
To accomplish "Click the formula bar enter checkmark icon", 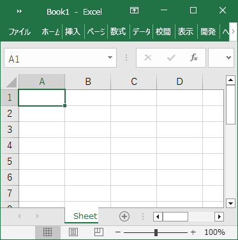I will [171, 57].
